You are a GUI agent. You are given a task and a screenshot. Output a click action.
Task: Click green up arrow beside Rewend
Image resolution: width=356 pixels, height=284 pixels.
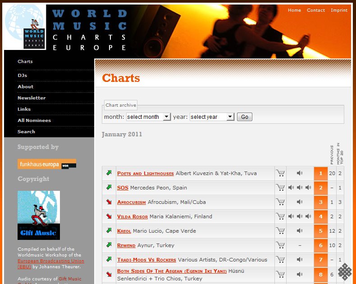click(x=109, y=245)
